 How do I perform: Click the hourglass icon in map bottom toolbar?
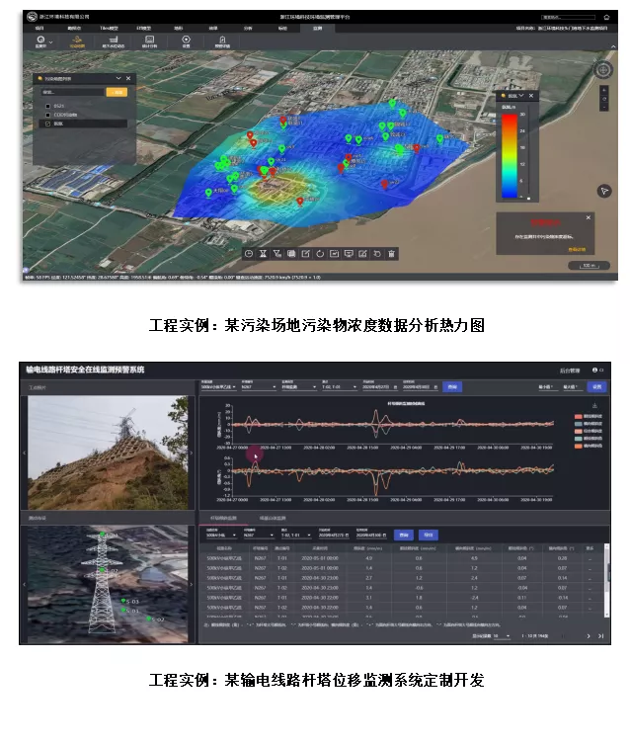(x=263, y=254)
